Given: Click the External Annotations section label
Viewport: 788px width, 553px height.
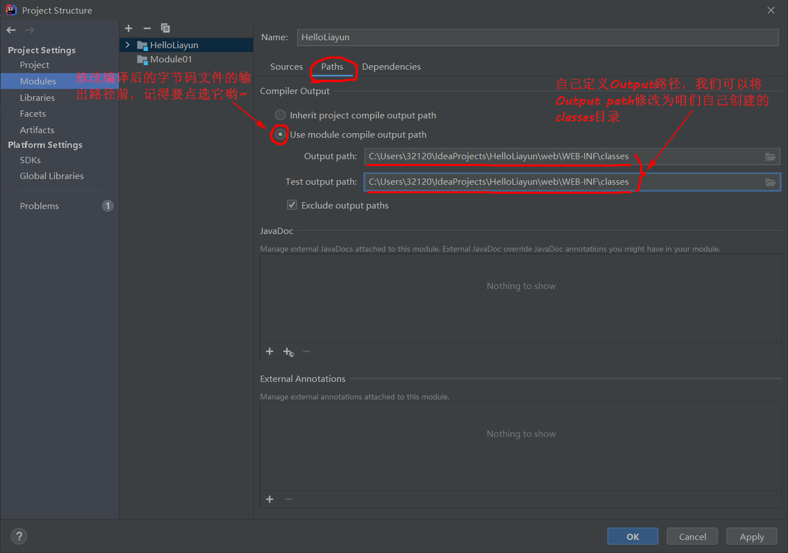Looking at the screenshot, I should 303,379.
